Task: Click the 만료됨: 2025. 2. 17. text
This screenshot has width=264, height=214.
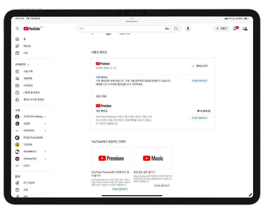Action: click(x=106, y=68)
